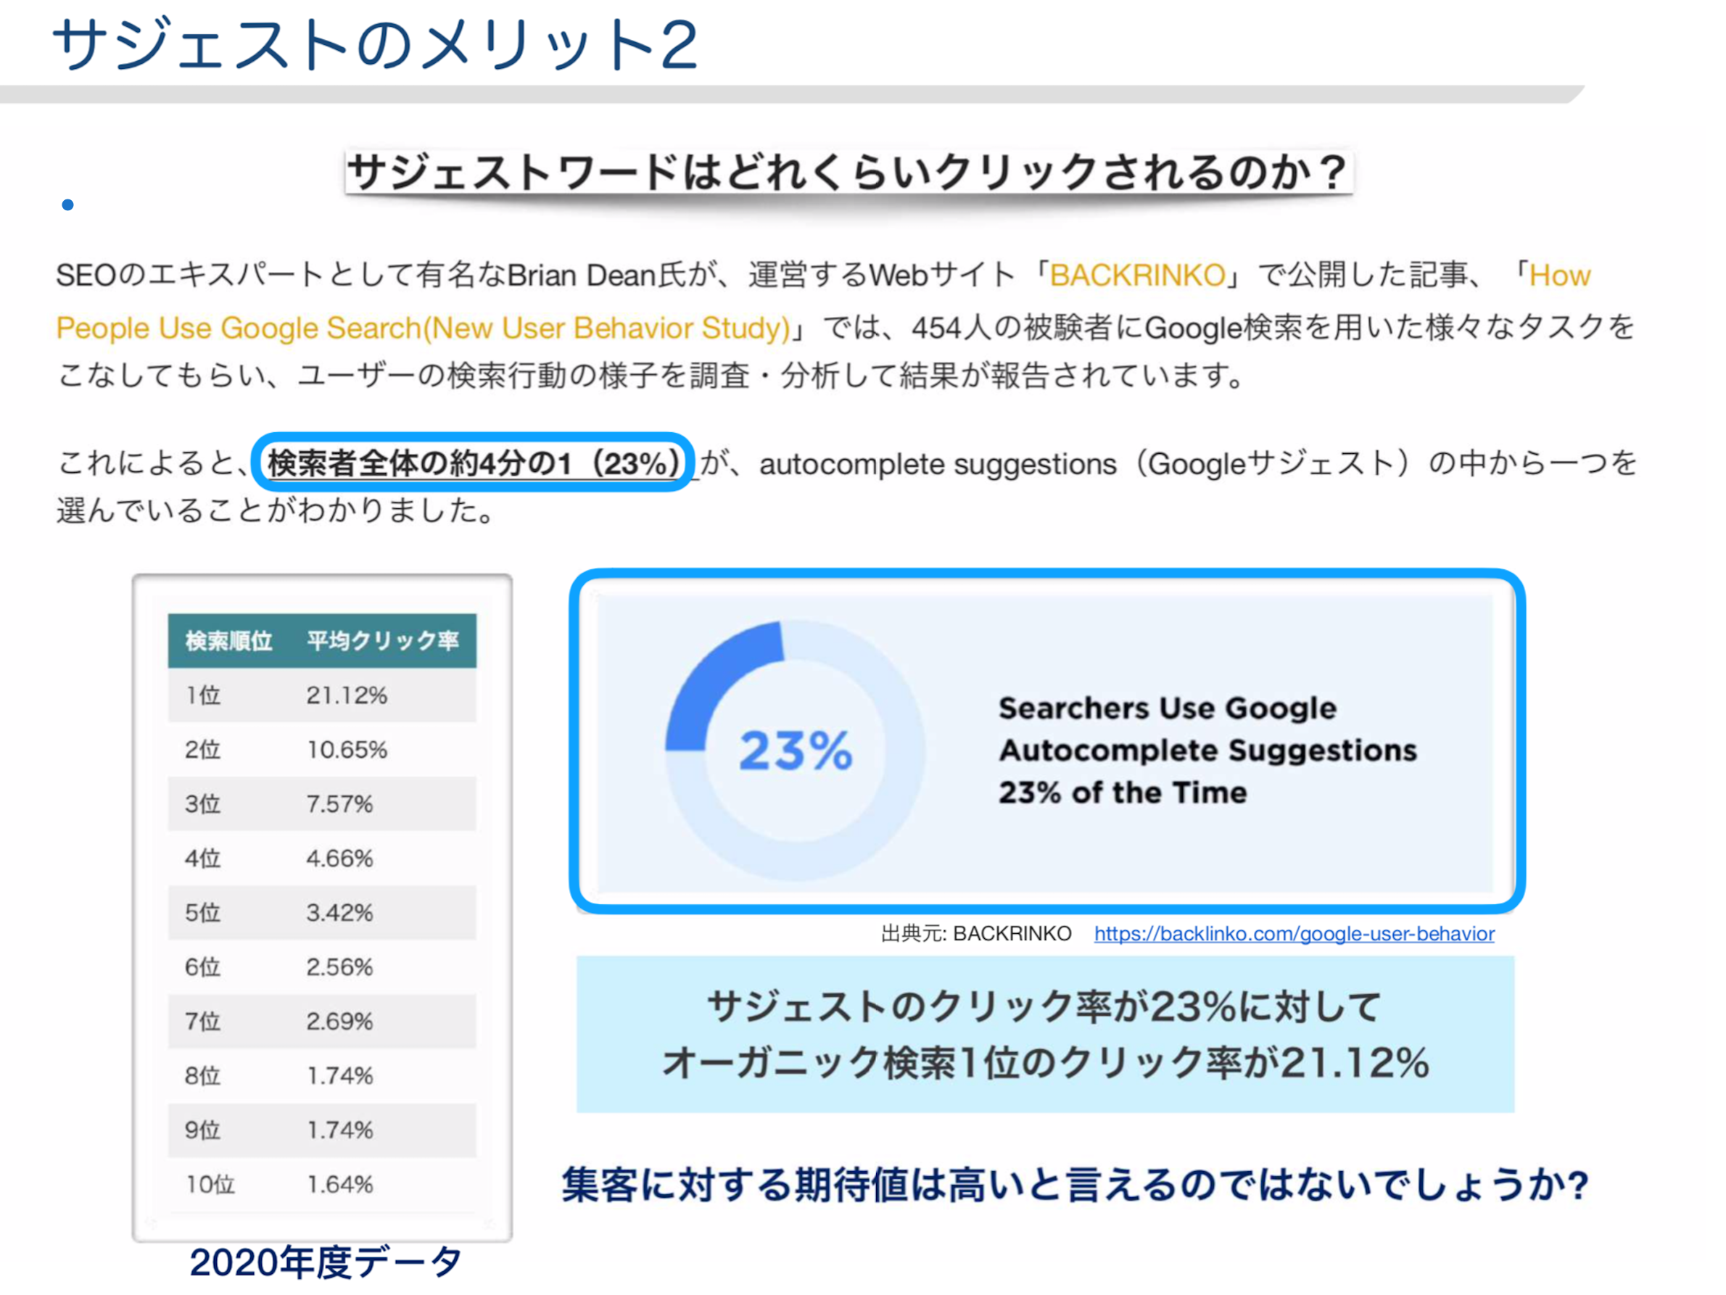Click the 2位 row showing 10.65%
This screenshot has width=1726, height=1295.
321,750
